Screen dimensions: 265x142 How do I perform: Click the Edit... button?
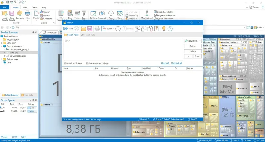coord(193,46)
